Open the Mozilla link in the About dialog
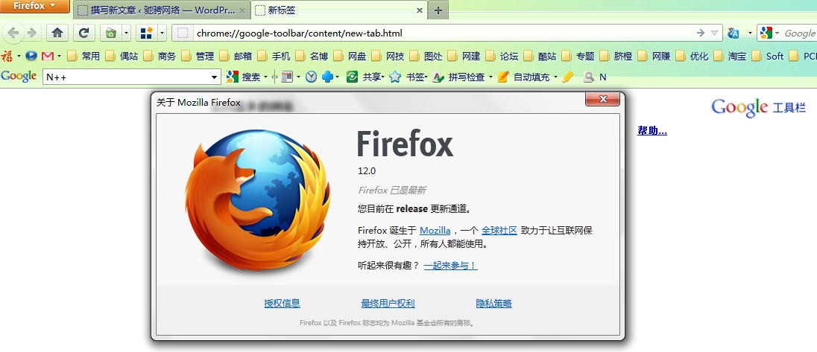The image size is (817, 352). tap(435, 231)
